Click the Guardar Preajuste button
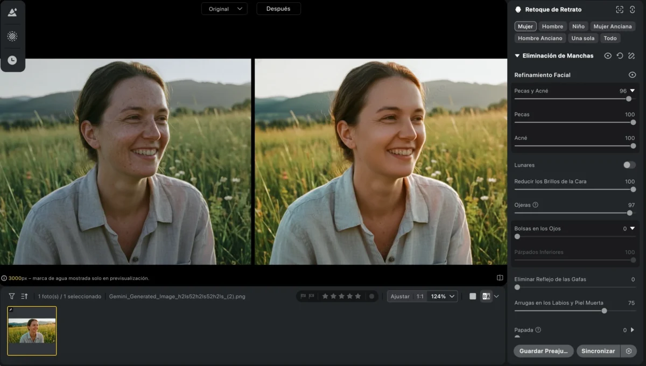 pos(543,351)
